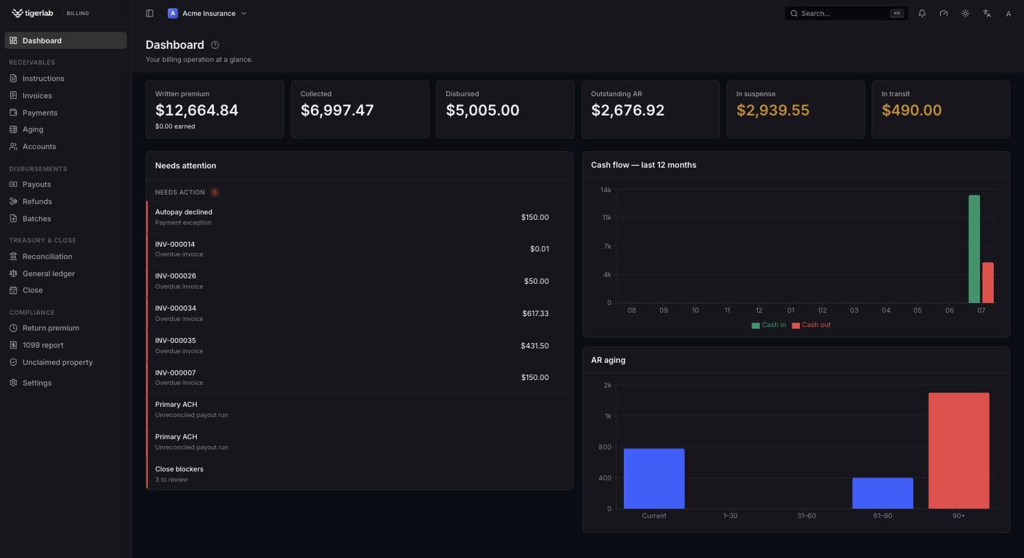Open overdue invoice INV-000034
This screenshot has width=1024, height=558.
click(x=360, y=313)
